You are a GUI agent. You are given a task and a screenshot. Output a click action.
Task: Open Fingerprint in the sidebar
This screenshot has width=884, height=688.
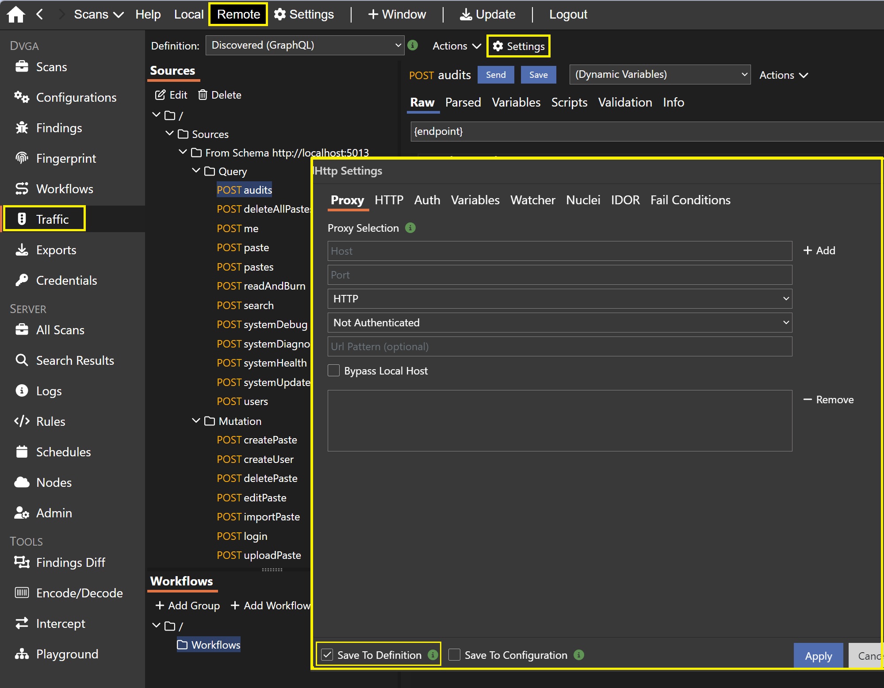click(65, 158)
